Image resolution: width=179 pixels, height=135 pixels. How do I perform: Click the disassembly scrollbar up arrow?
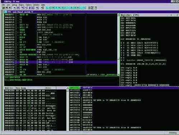tap(118, 15)
